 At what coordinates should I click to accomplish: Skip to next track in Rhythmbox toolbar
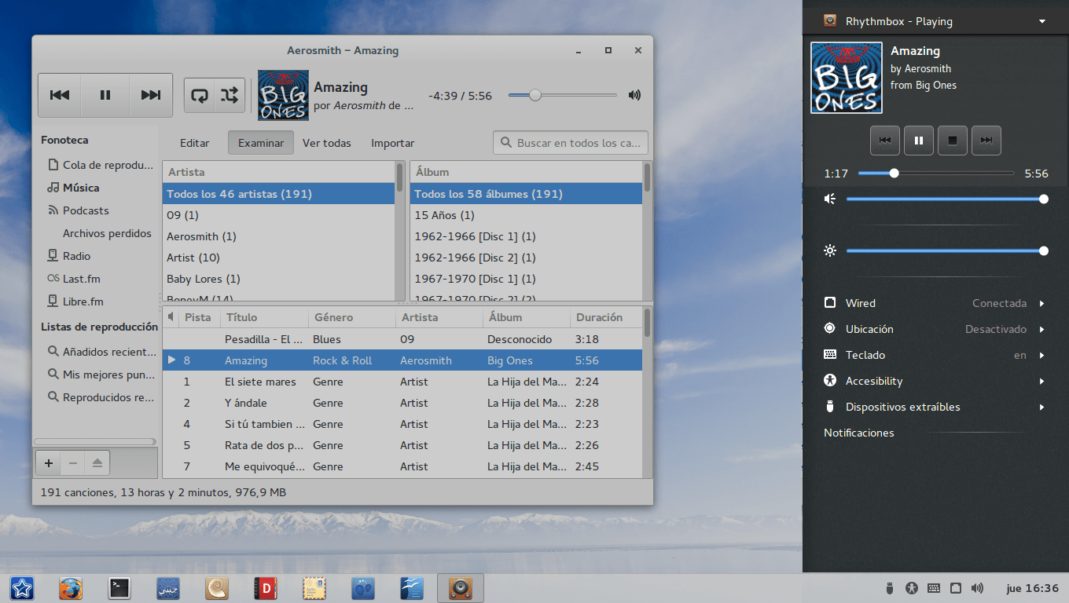[x=150, y=95]
